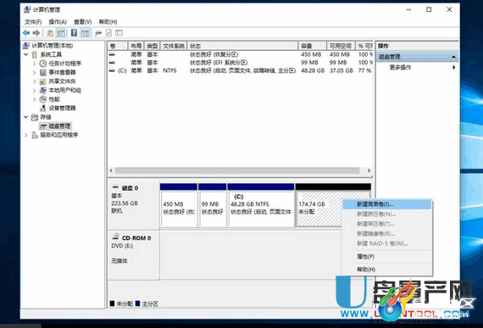Click the 容量 column header
Image resolution: width=483 pixels, height=328 pixels.
pos(313,46)
